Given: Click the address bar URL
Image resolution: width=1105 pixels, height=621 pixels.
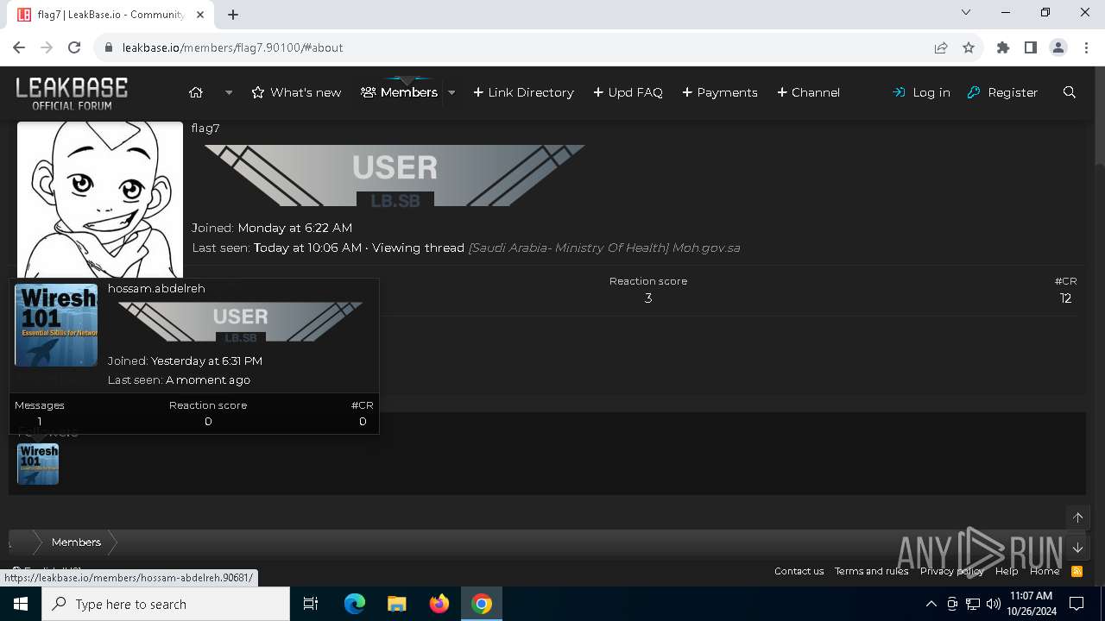Looking at the screenshot, I should (x=233, y=47).
